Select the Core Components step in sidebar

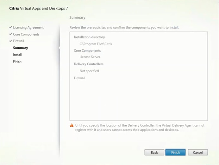pos(26,34)
